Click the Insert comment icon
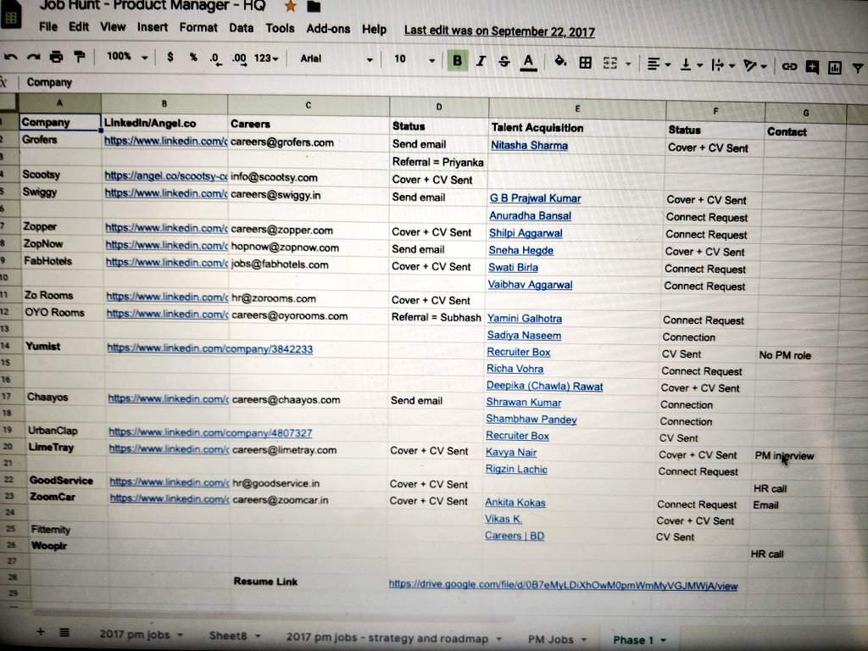This screenshot has height=651, width=868. (x=811, y=68)
